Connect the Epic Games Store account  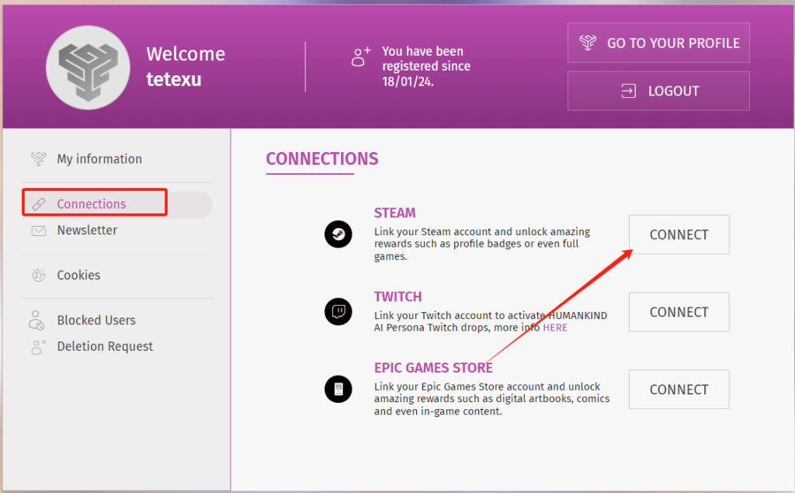[x=679, y=389]
